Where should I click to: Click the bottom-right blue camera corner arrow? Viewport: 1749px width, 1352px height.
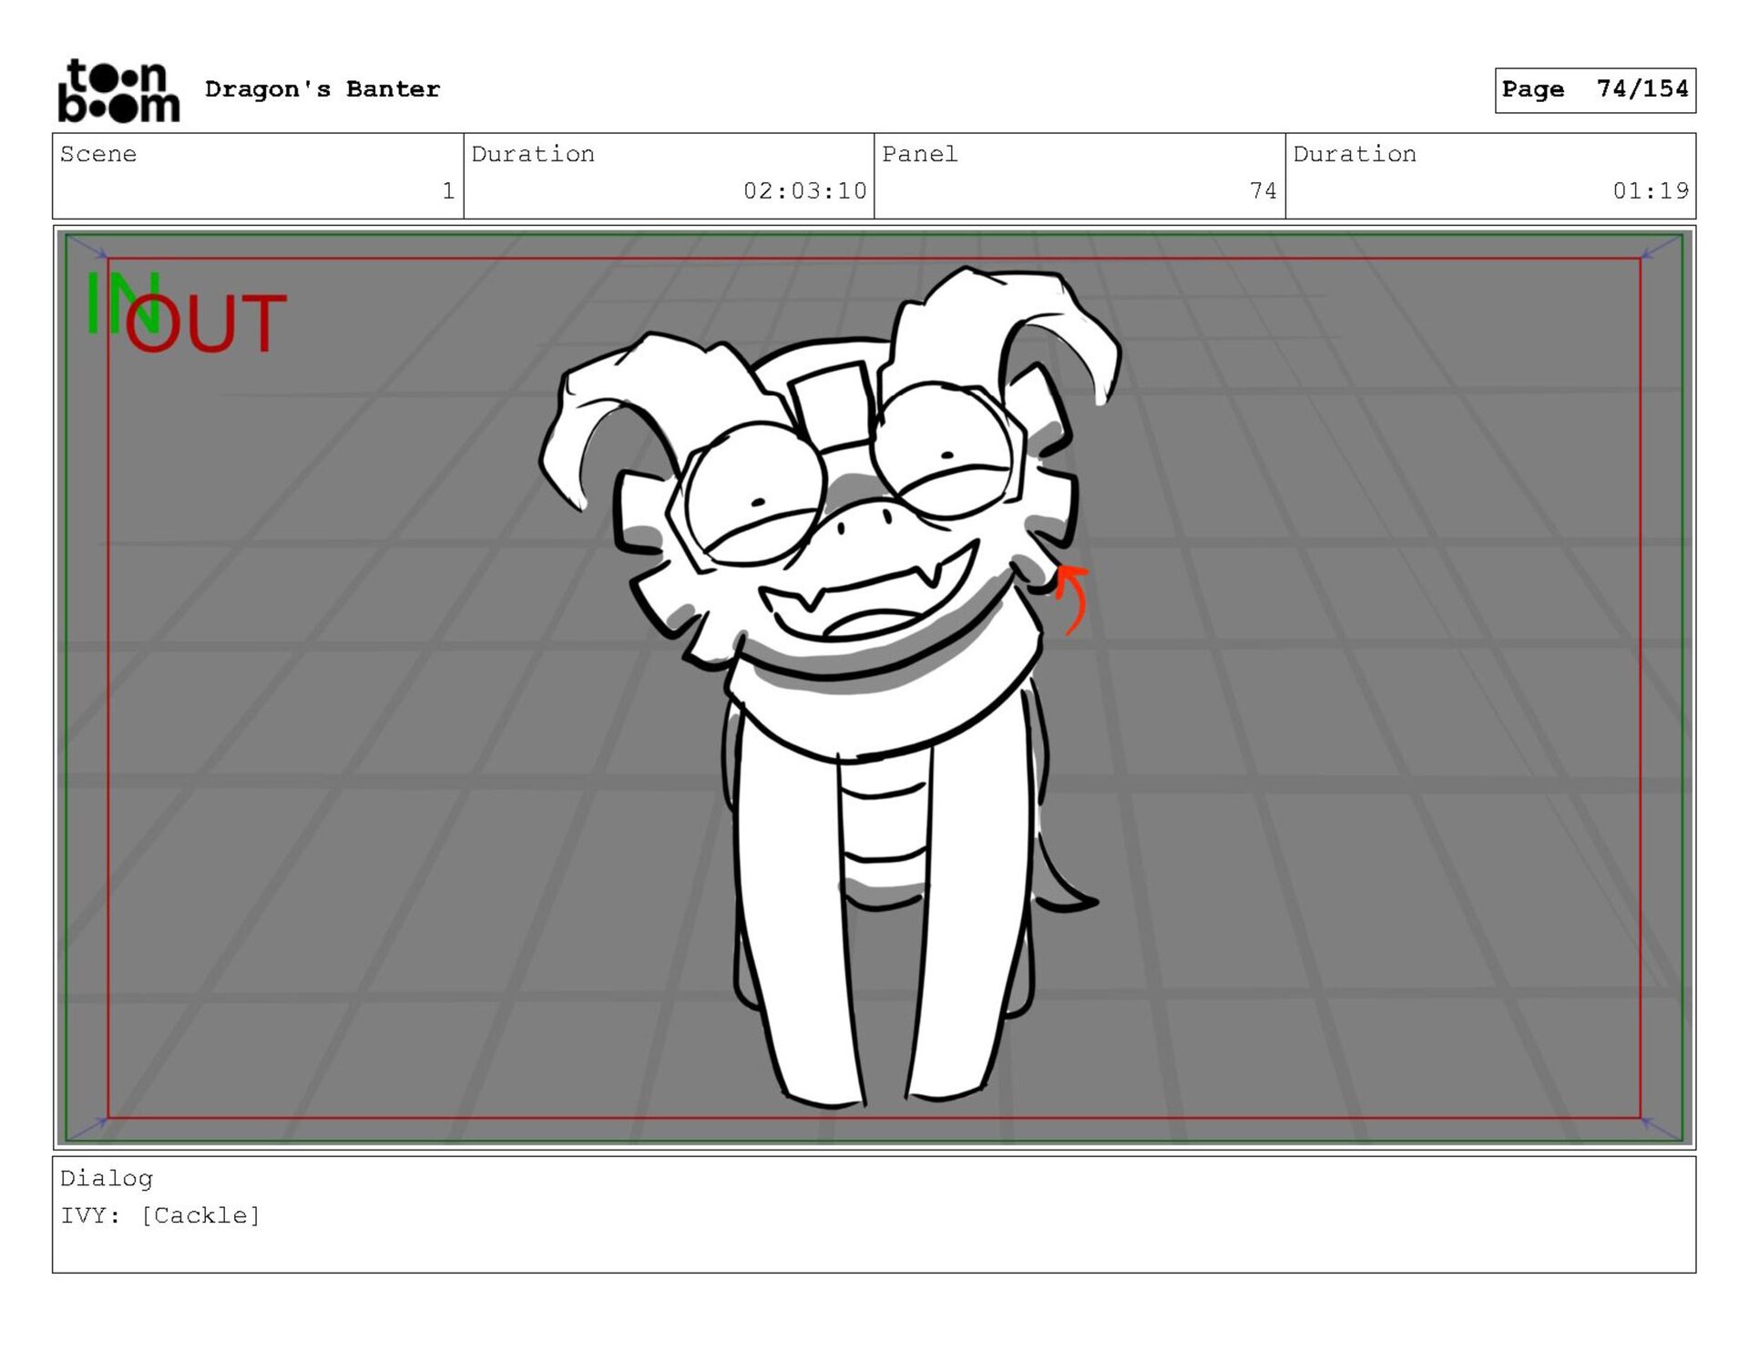pyautogui.click(x=1662, y=1128)
